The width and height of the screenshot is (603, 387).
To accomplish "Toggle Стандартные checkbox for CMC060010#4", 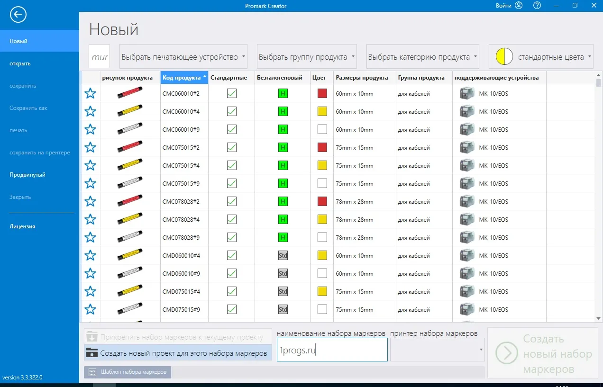I will click(x=232, y=111).
